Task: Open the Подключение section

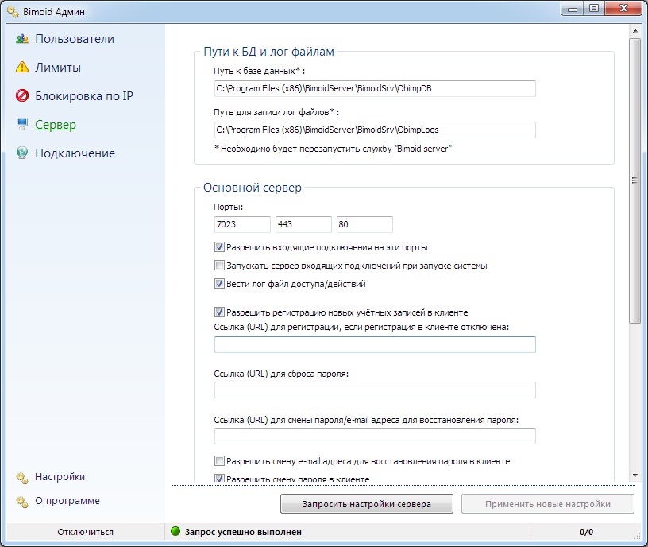Action: [x=75, y=153]
